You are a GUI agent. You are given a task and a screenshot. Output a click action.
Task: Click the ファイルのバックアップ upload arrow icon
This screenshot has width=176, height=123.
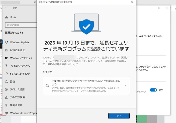click(7, 66)
